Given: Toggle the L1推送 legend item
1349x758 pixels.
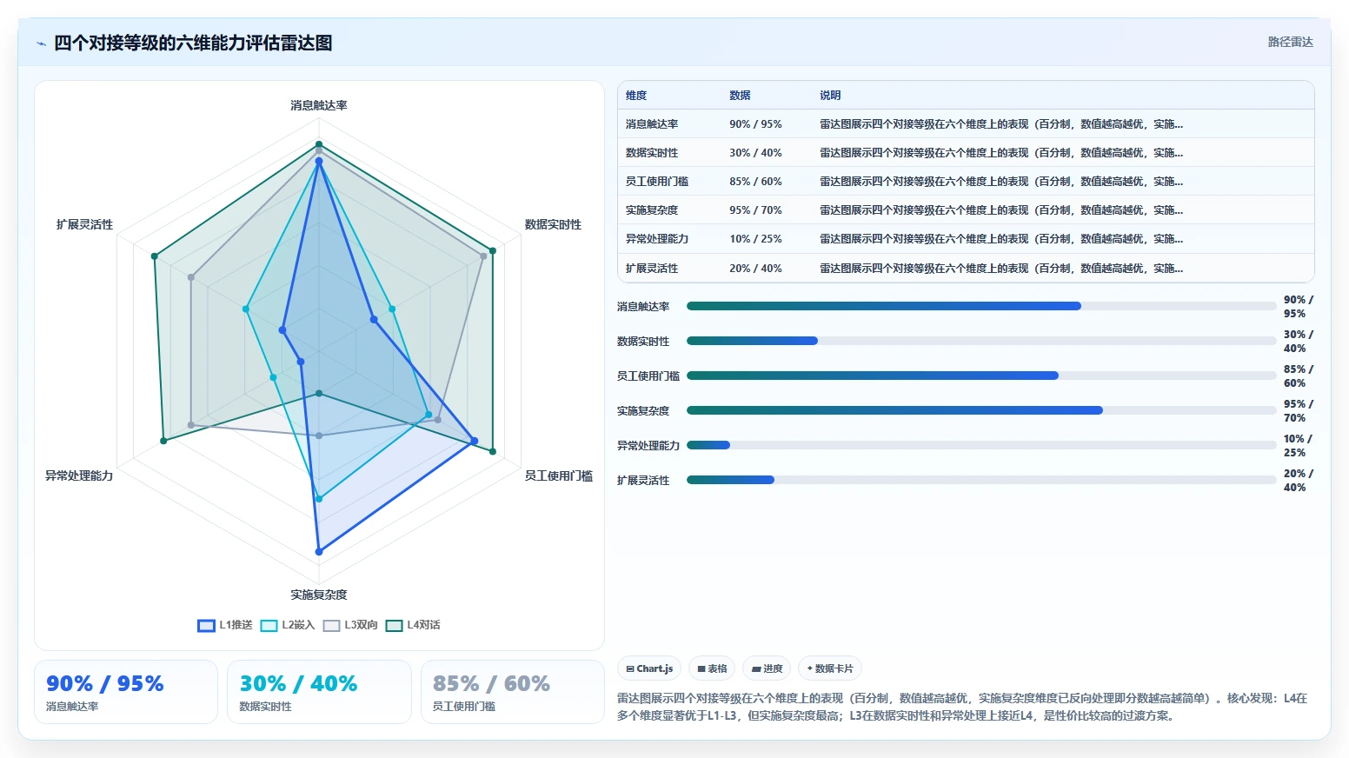Looking at the screenshot, I should click(225, 625).
